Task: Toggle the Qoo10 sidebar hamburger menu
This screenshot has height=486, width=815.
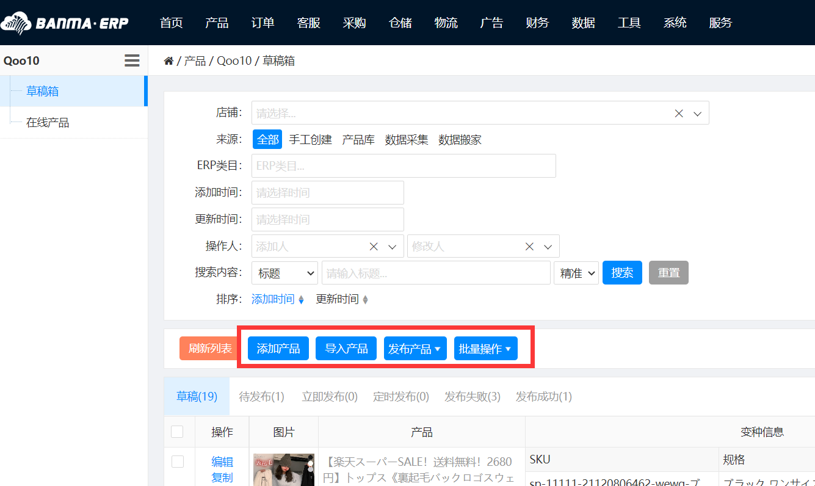Action: (132, 60)
